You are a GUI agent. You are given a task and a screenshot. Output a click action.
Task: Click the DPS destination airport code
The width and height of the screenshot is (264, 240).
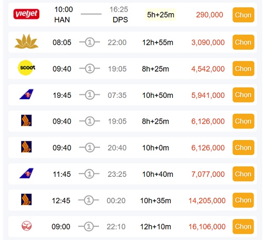coord(120,20)
